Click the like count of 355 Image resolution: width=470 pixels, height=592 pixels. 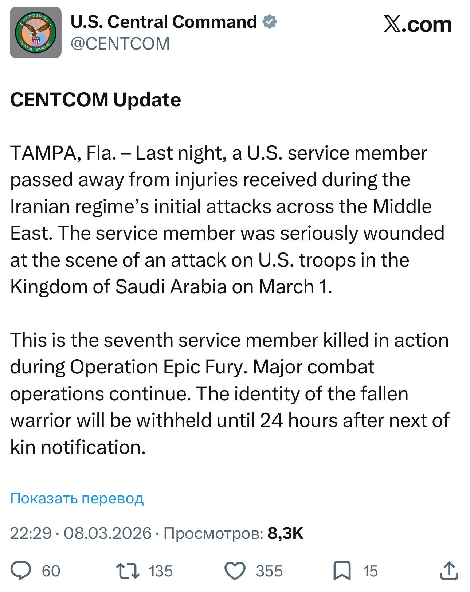click(269, 571)
